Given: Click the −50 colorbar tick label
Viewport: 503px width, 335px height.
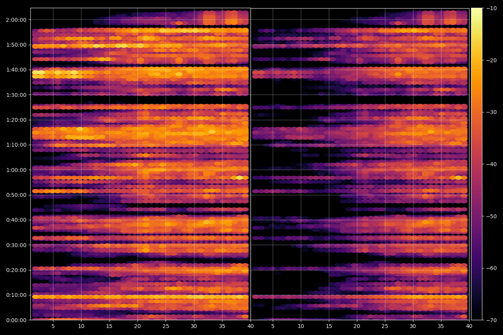Looking at the screenshot, I should click(x=491, y=216).
